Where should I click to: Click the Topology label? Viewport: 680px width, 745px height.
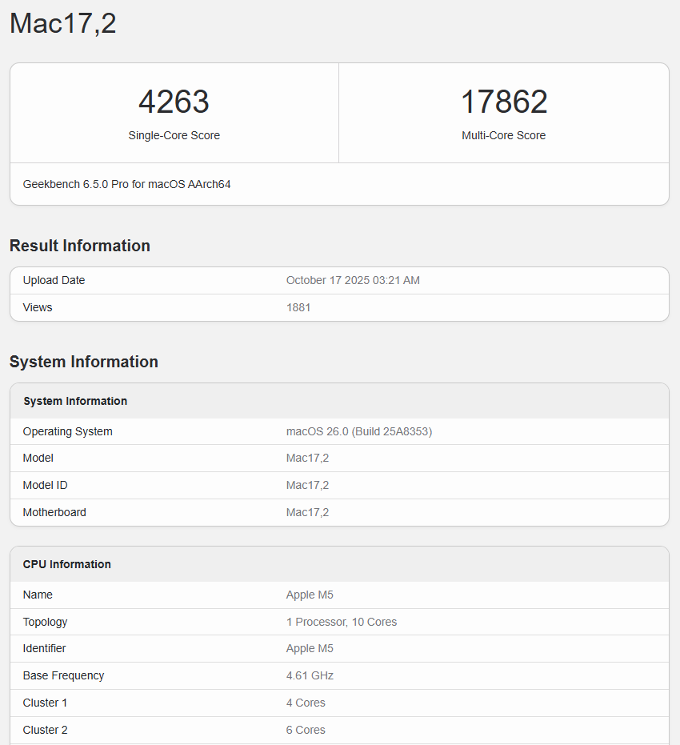45,622
